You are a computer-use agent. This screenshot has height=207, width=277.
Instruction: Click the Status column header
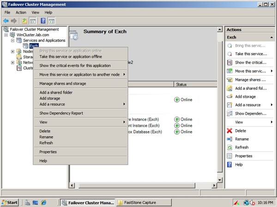coord(195,84)
